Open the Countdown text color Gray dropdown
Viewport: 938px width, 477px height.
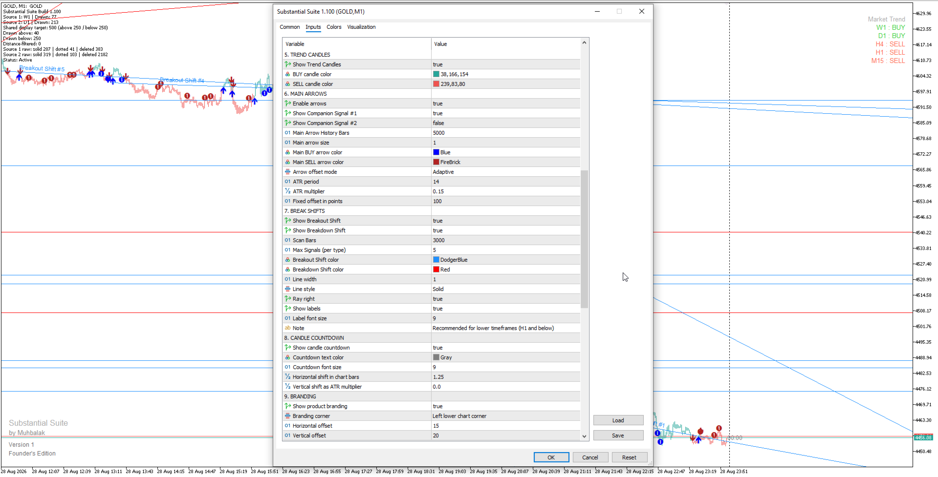(x=506, y=357)
